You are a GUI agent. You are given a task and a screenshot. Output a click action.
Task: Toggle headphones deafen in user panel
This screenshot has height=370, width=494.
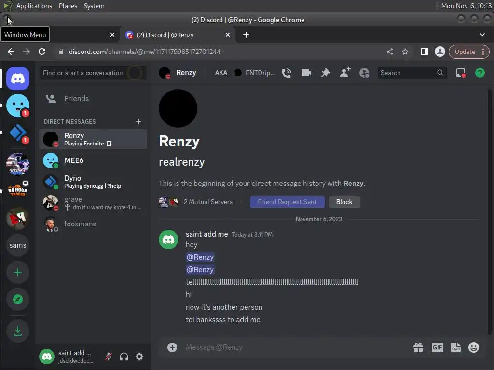[124, 357]
